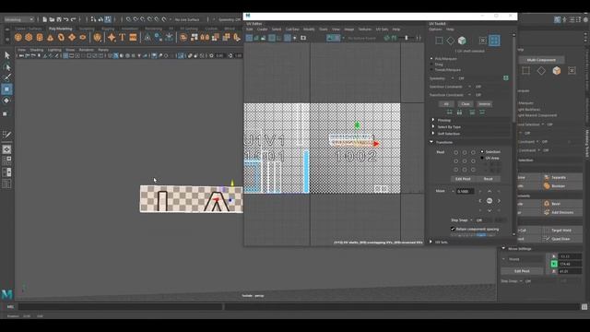Pick the 3D cube face mode in UV Toolkit
This screenshot has width=590, height=332.
click(462, 41)
